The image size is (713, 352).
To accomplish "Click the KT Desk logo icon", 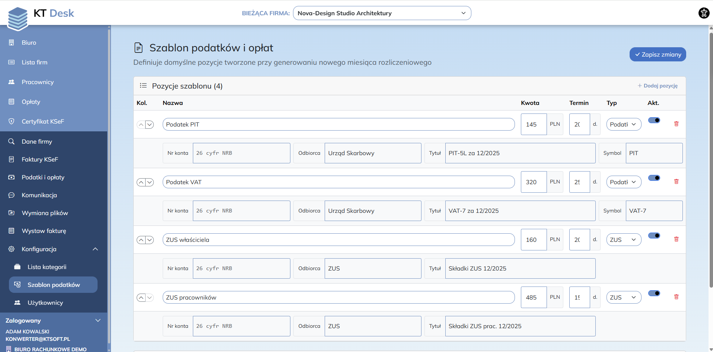I will tap(17, 18).
